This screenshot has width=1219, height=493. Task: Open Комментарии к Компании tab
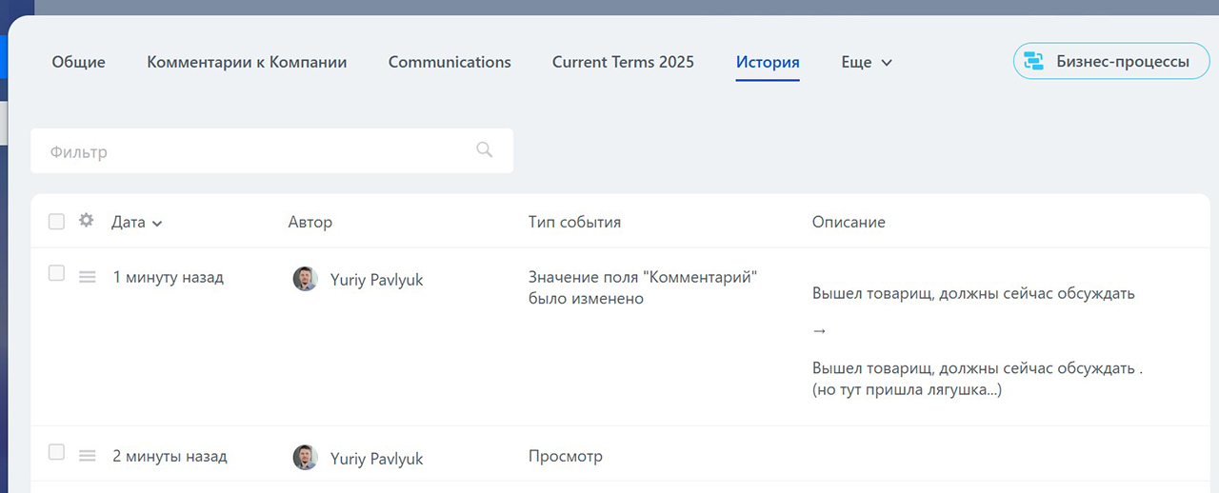pos(247,63)
